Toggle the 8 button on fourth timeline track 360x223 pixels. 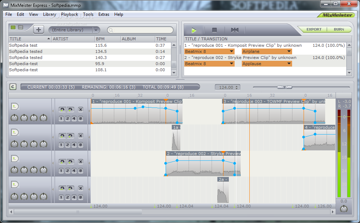coord(80,197)
